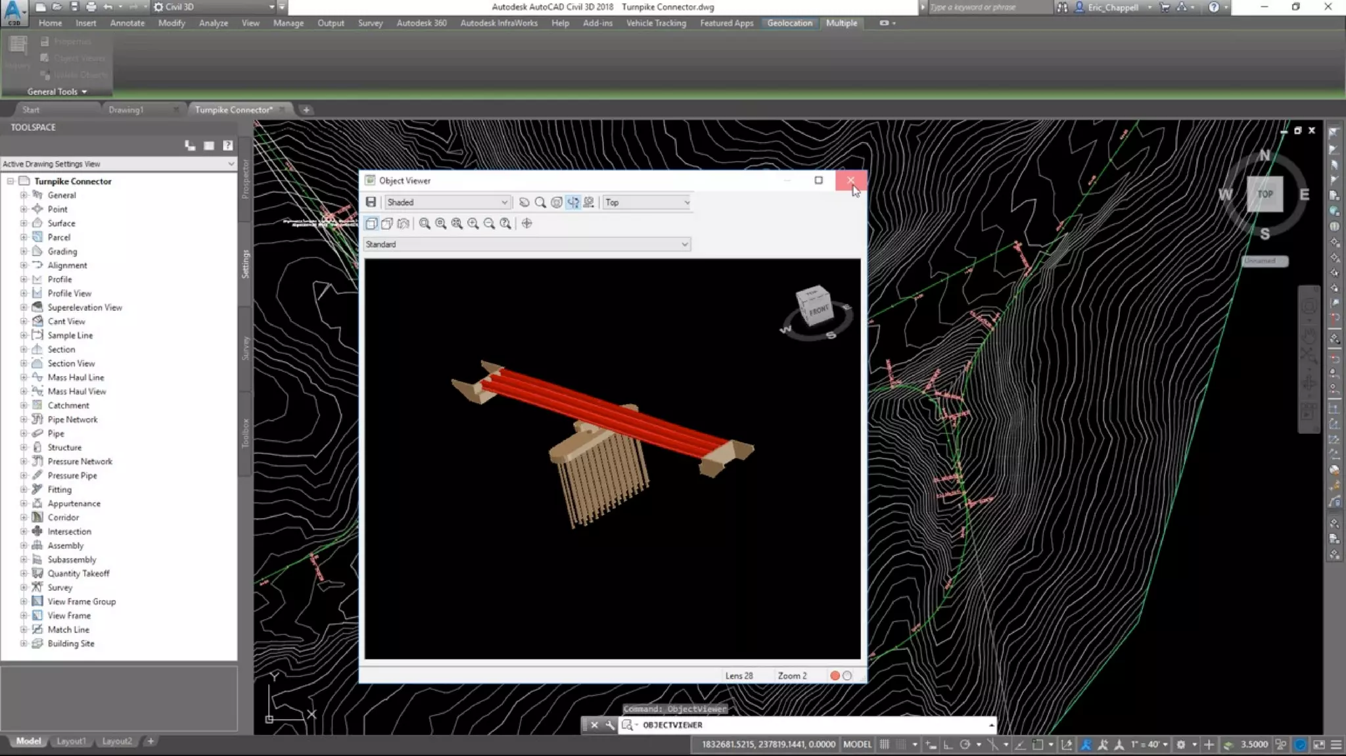The height and width of the screenshot is (756, 1346).
Task: Click MODEL button in status bar
Action: [x=857, y=744]
